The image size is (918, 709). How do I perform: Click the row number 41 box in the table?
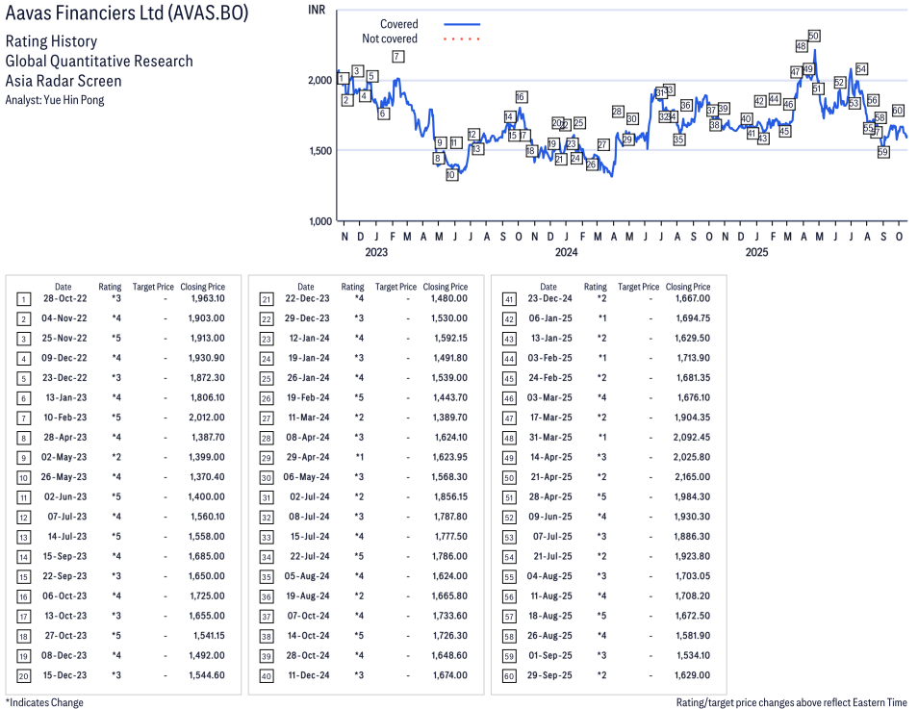508,298
